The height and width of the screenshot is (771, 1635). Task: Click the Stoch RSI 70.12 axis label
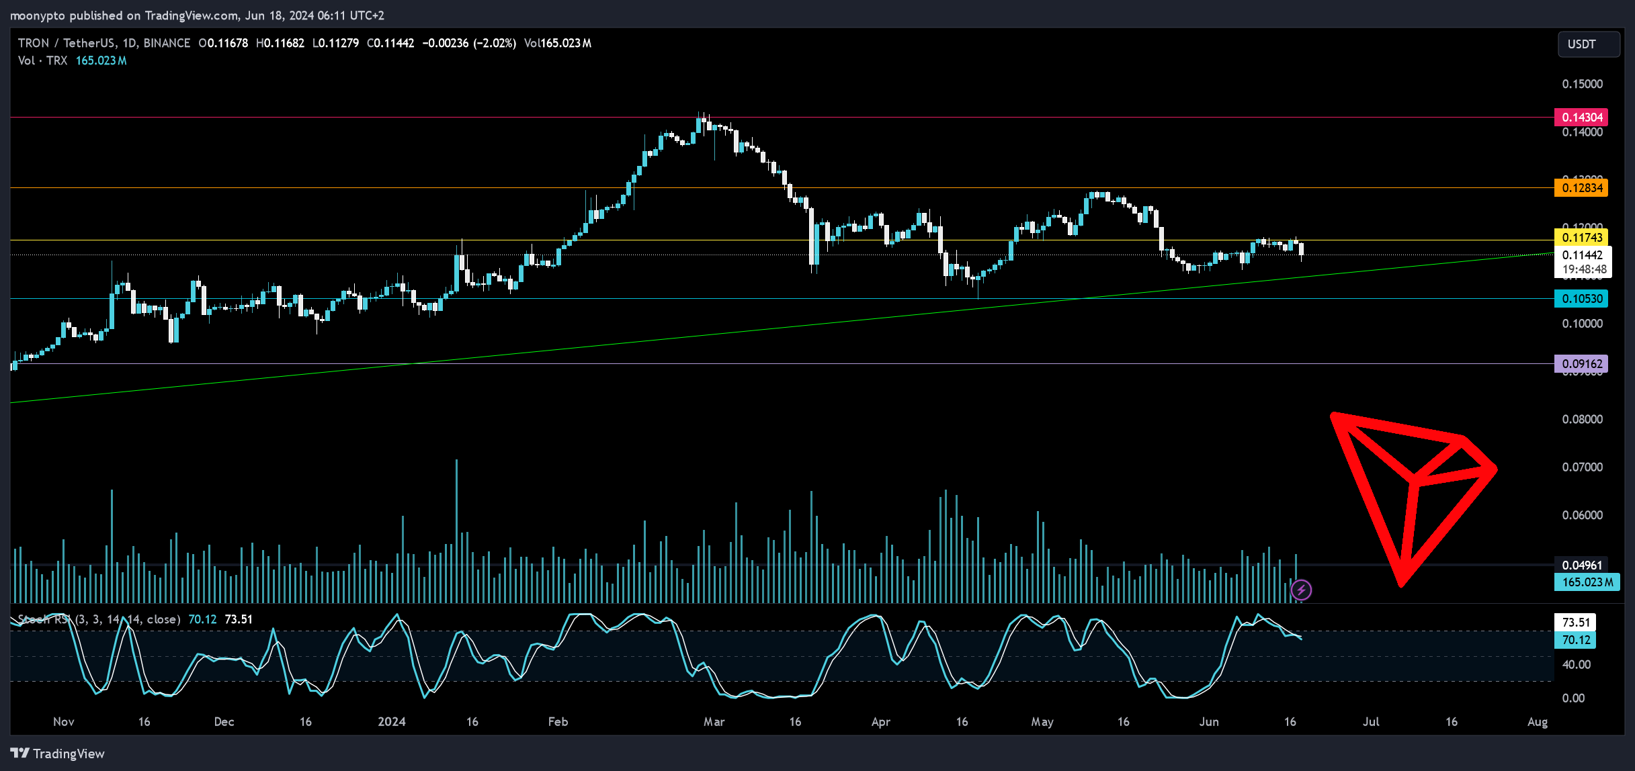click(1575, 639)
